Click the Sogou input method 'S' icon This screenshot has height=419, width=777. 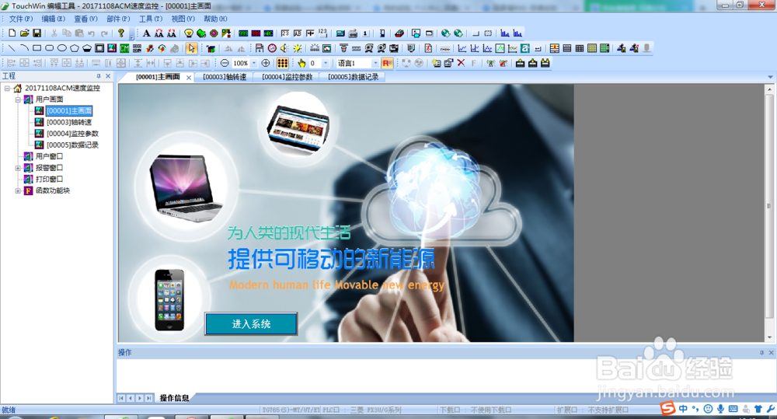point(668,409)
